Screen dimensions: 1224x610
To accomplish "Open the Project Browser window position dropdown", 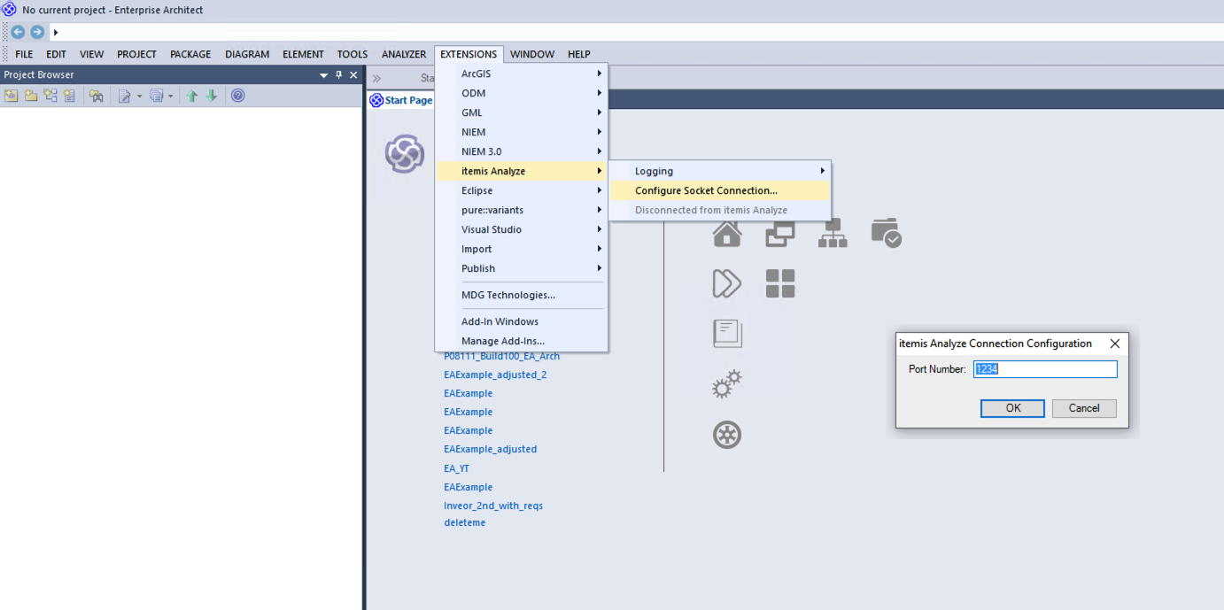I will click(x=324, y=75).
